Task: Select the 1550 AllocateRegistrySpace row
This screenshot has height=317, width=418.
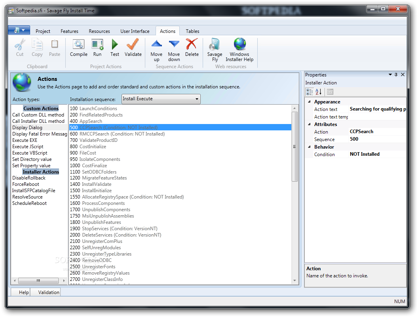Action: [180, 197]
